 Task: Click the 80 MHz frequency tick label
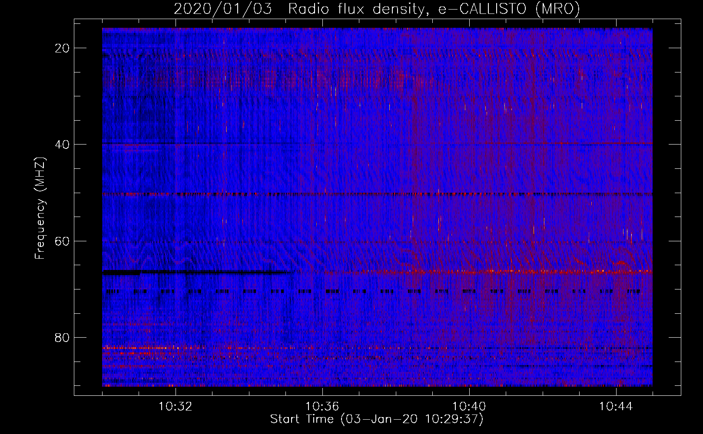pyautogui.click(x=62, y=338)
